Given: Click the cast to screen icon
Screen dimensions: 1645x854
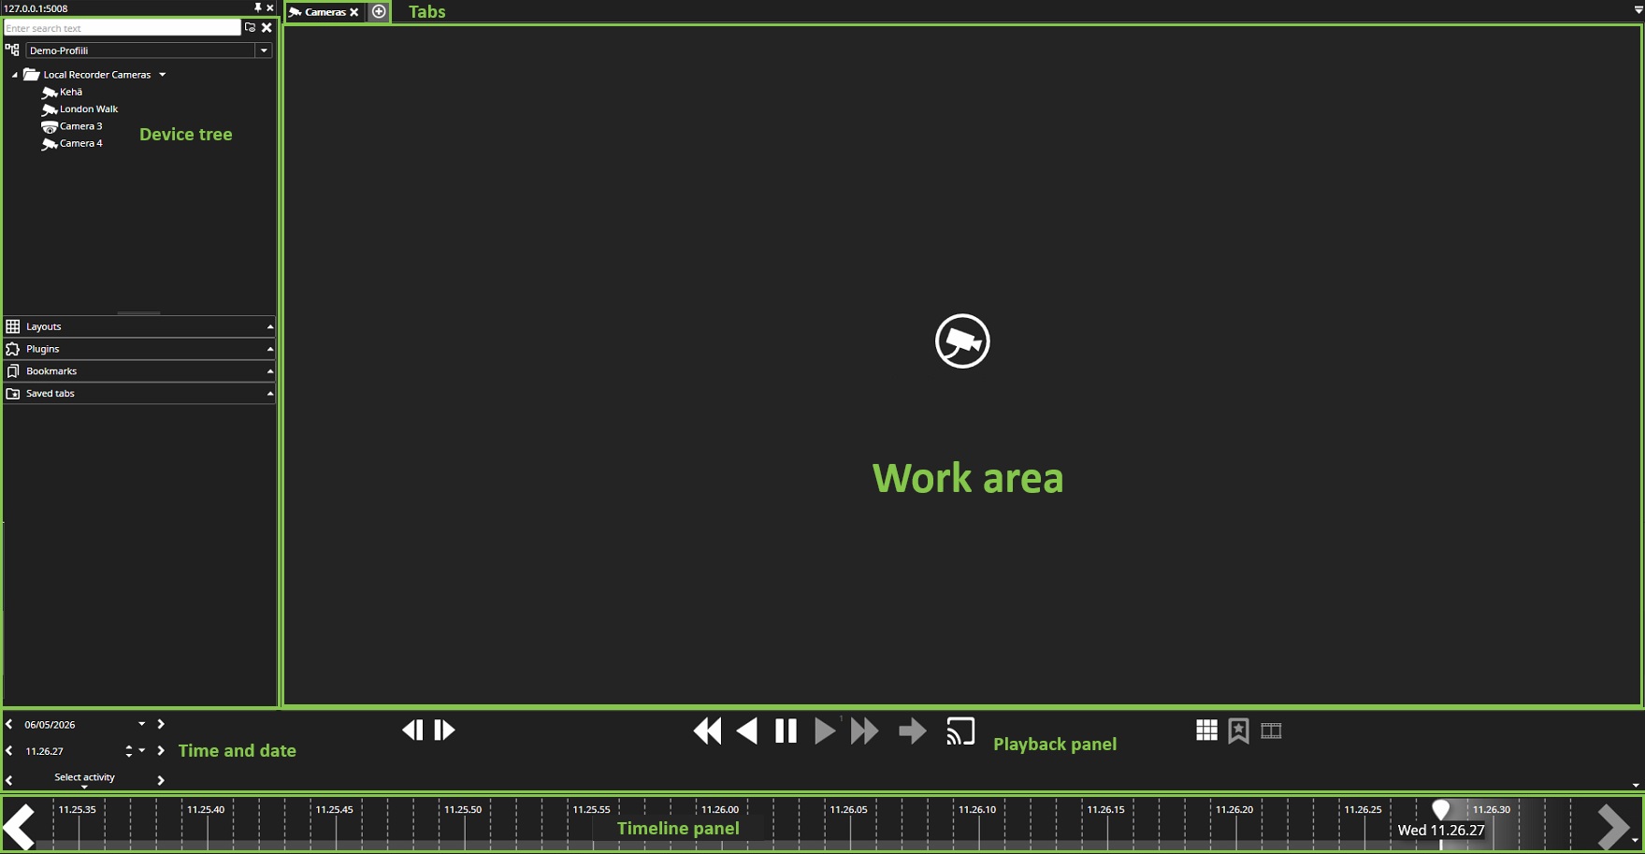Looking at the screenshot, I should pyautogui.click(x=960, y=731).
